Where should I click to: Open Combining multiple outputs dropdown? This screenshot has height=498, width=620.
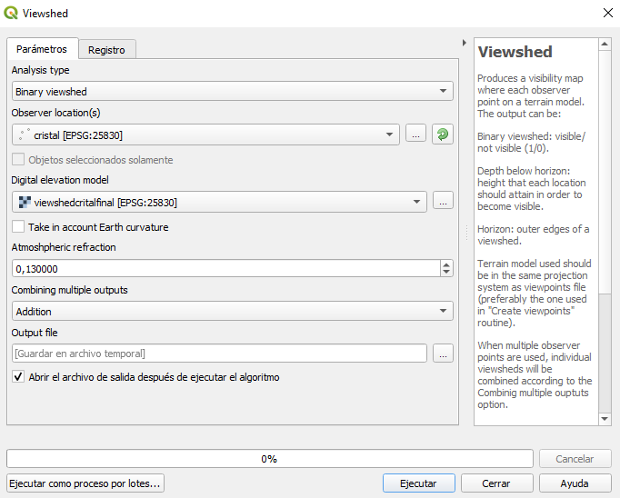click(x=233, y=312)
